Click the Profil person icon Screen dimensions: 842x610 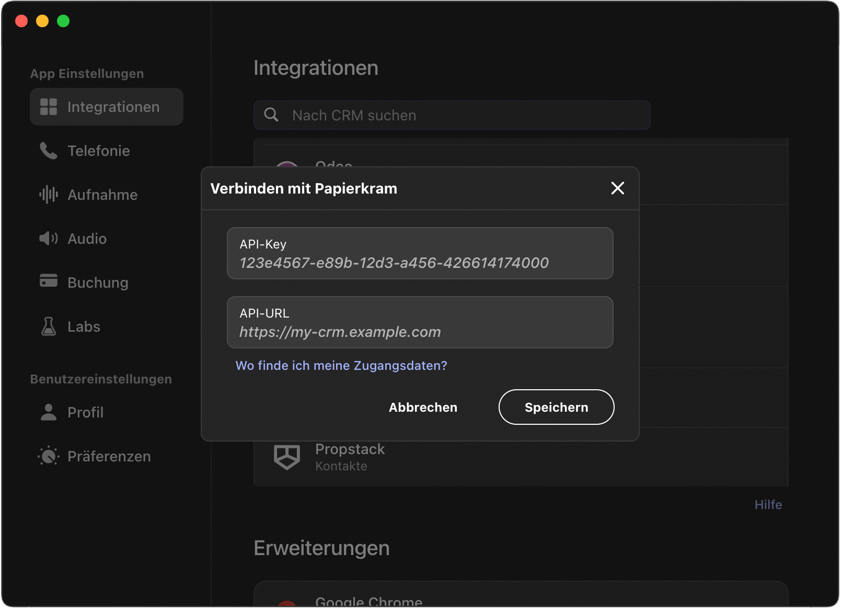[49, 412]
